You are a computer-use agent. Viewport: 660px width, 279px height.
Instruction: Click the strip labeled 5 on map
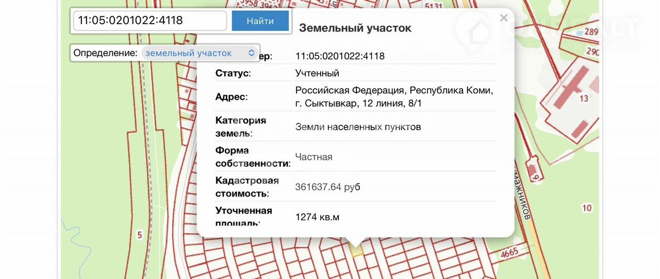point(139,235)
